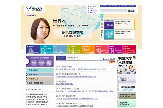This screenshot has width=163, height=108.
Task: Open the RSS feed icon
Action: (x=112, y=62)
